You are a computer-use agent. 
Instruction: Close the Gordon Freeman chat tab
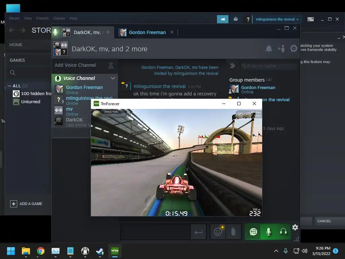pyautogui.click(x=172, y=32)
